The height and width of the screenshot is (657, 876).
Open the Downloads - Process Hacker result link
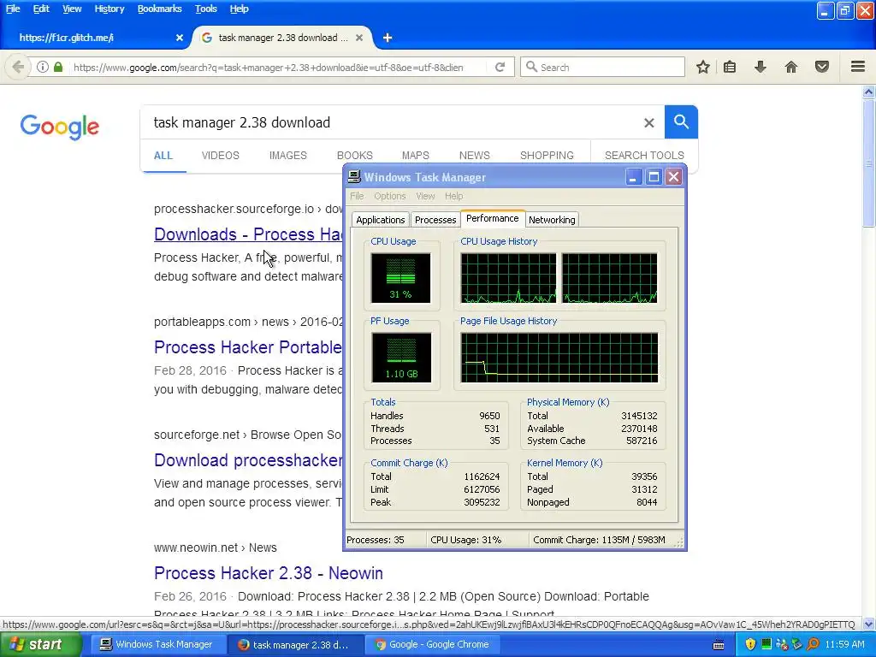(x=248, y=234)
